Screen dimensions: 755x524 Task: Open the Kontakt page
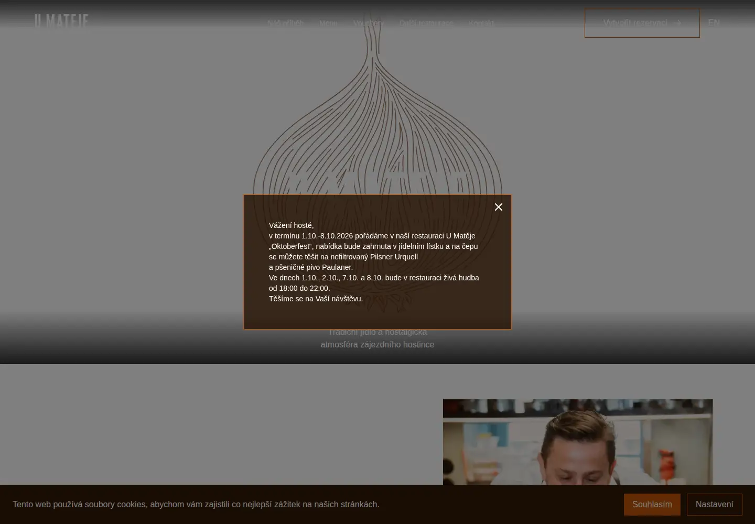481,23
